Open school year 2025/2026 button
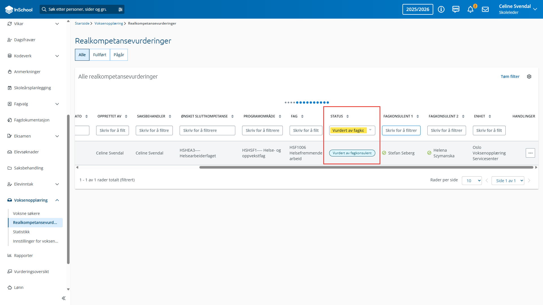The width and height of the screenshot is (543, 305). pos(418,9)
